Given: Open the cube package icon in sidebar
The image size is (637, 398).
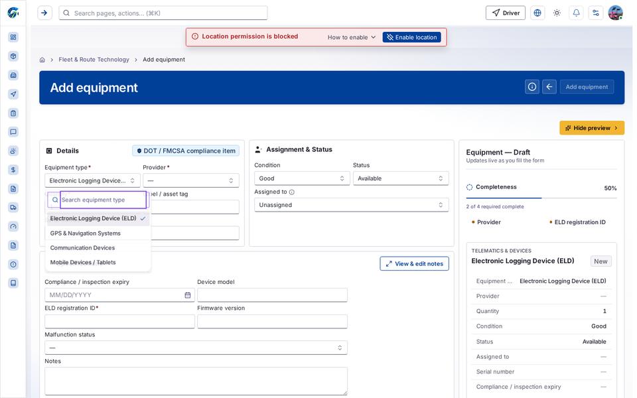Looking at the screenshot, I should coord(13,56).
